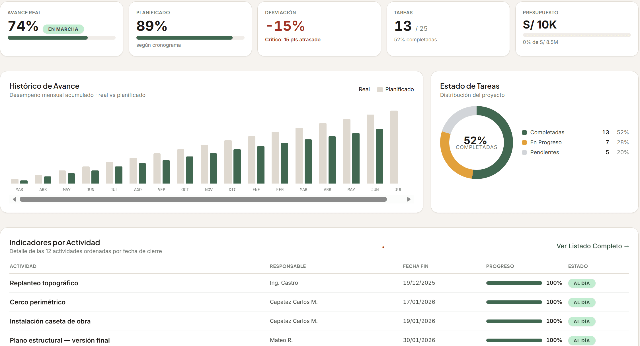Click the chart horizontal scrollbar thumb
The width and height of the screenshot is (640, 346).
203,199
